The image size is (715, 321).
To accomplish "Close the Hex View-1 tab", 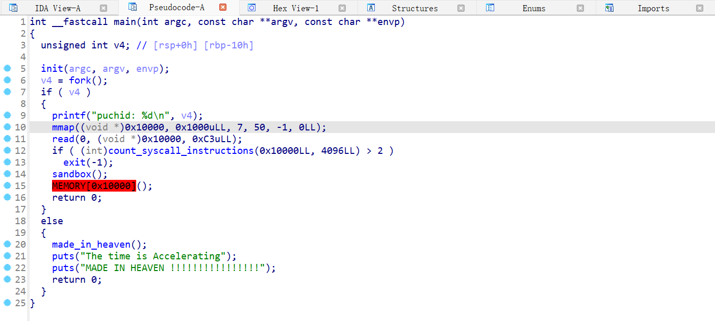I will coord(342,8).
